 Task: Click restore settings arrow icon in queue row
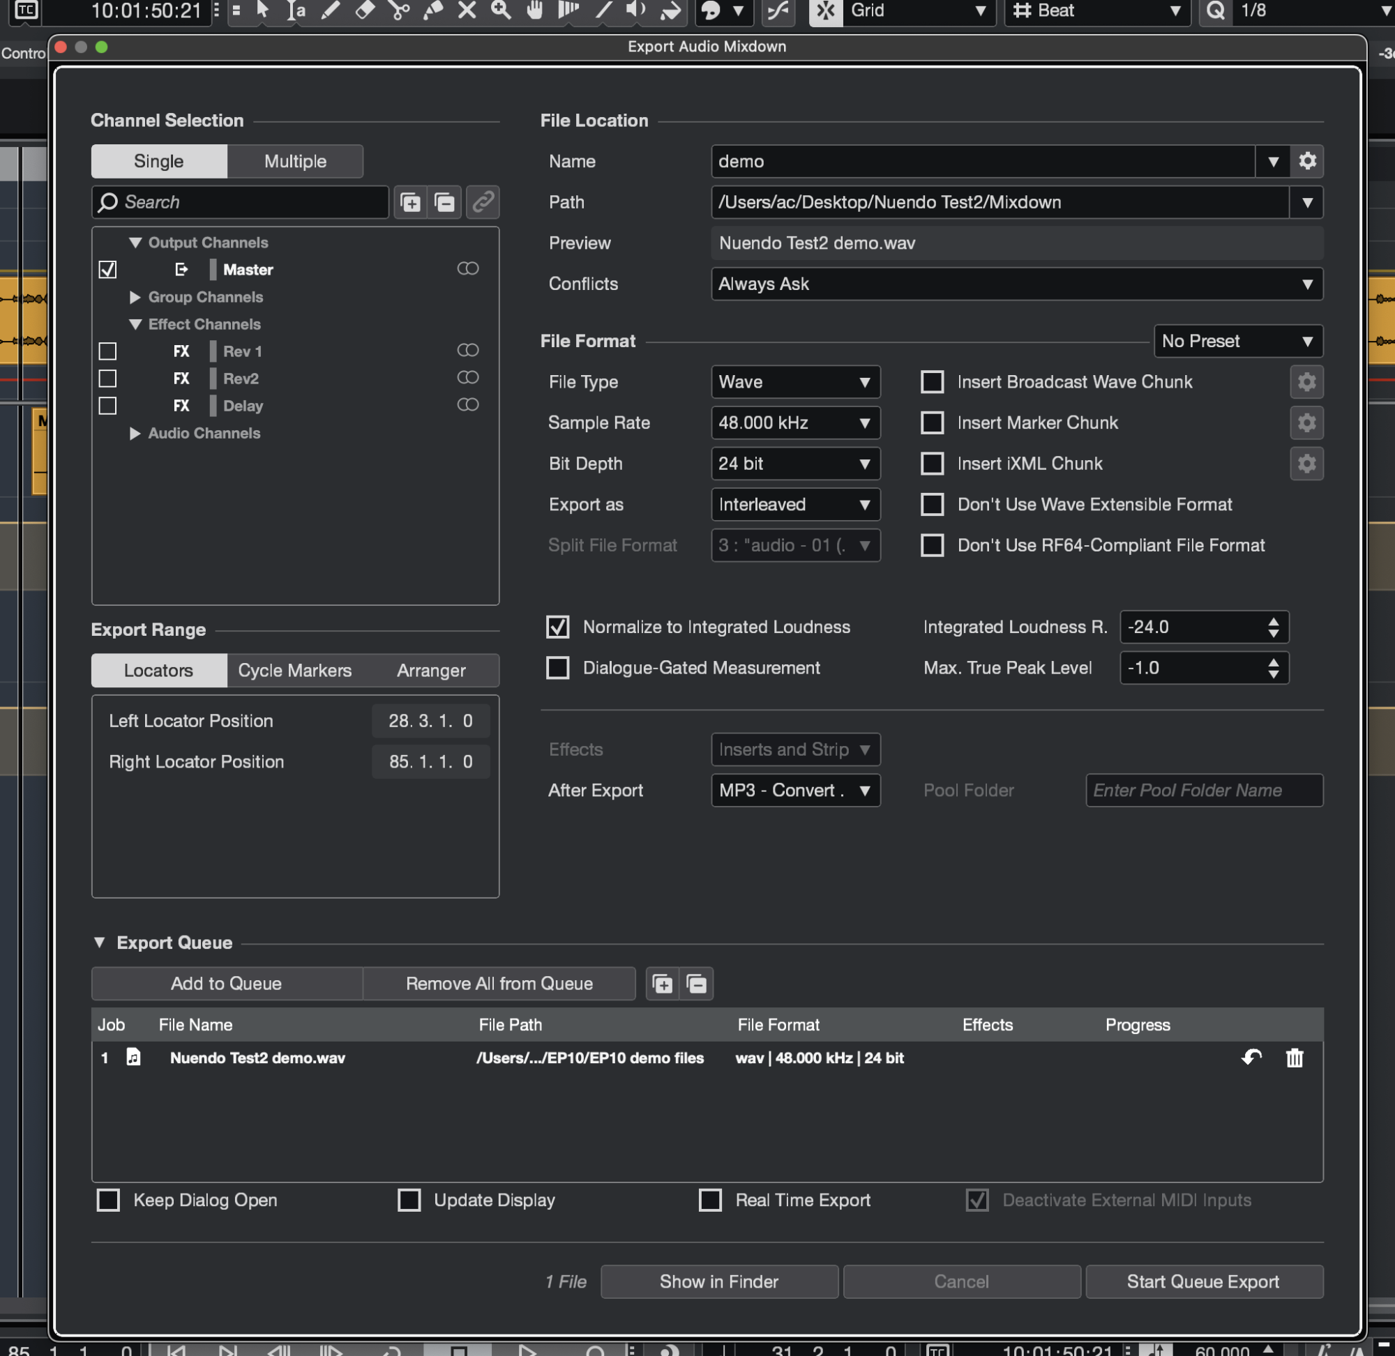coord(1251,1058)
